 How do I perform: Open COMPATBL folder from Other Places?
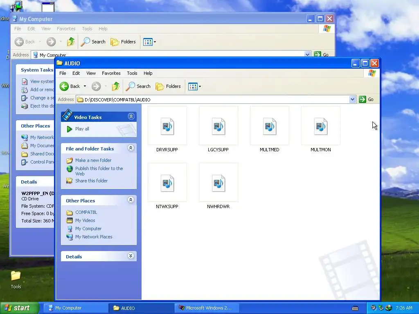click(86, 212)
